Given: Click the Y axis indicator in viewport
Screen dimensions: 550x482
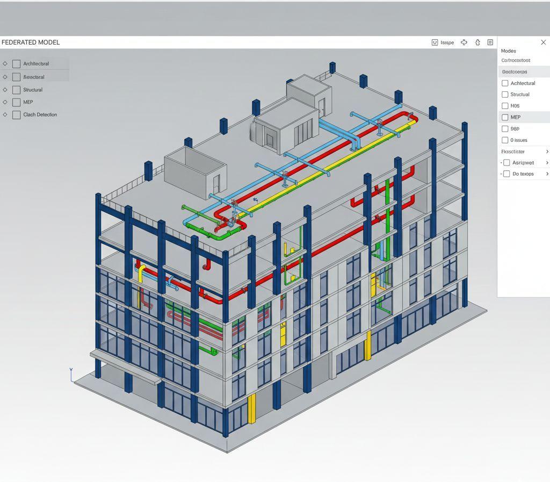Looking at the screenshot, I should (71, 375).
